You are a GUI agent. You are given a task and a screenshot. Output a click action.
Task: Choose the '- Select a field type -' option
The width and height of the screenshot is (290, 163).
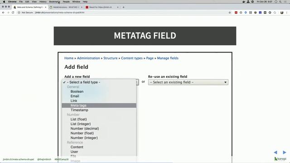tap(99, 82)
